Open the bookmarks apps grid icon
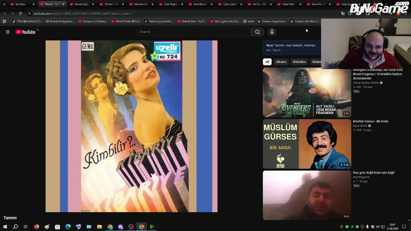This screenshot has height=231, width=411. point(4,21)
